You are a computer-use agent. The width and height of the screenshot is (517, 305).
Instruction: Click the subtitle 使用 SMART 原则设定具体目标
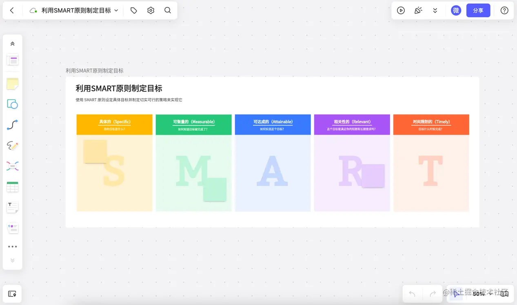[x=129, y=100]
